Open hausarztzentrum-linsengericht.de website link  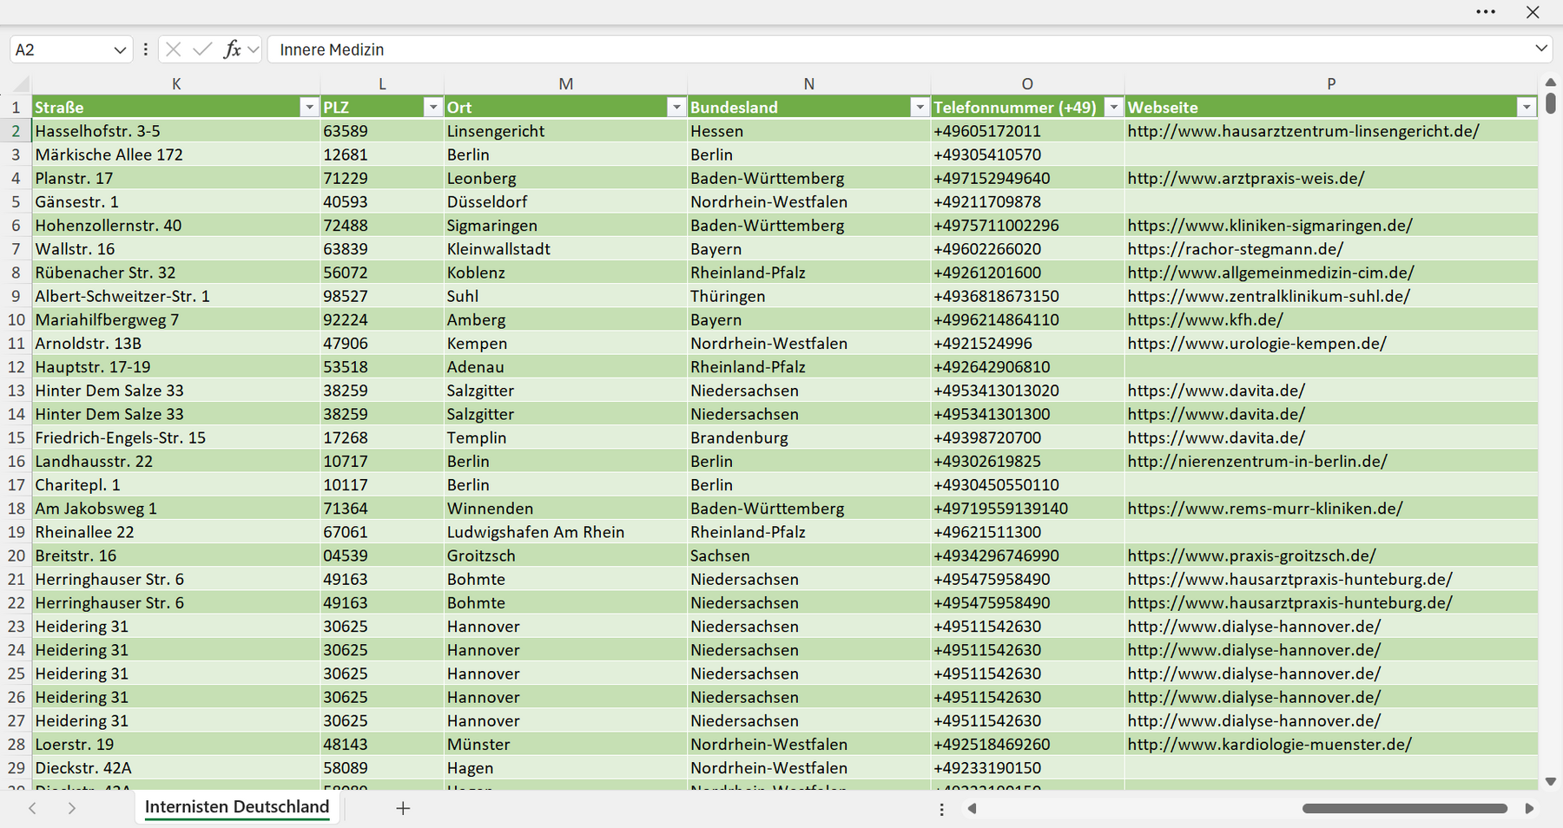click(x=1303, y=131)
